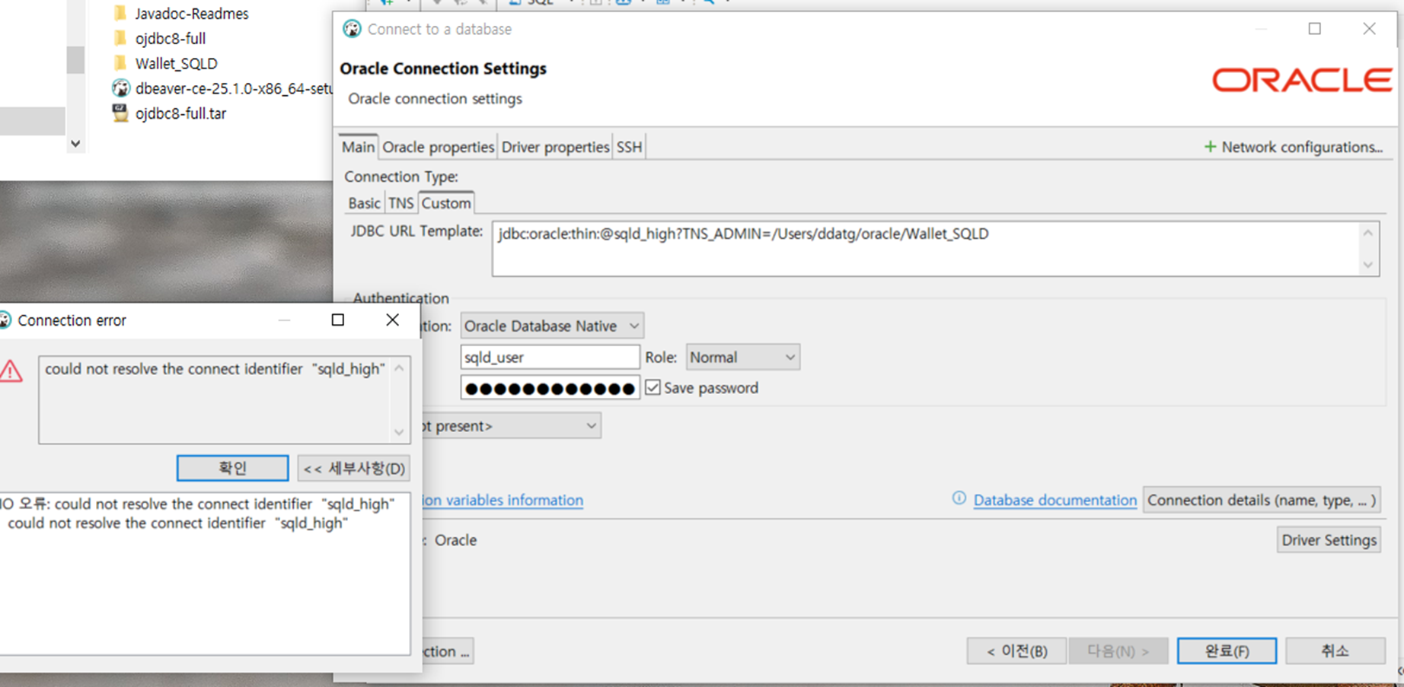This screenshot has width=1404, height=687.
Task: Click the 'IO 오류' detail line
Action: pyautogui.click(x=197, y=504)
